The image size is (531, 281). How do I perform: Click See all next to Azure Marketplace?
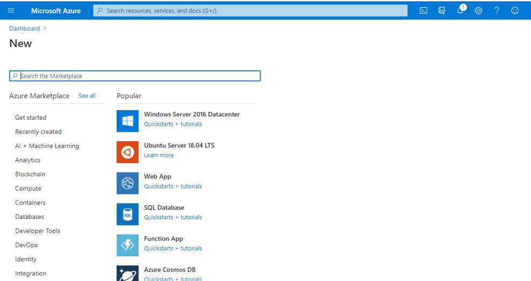point(87,96)
